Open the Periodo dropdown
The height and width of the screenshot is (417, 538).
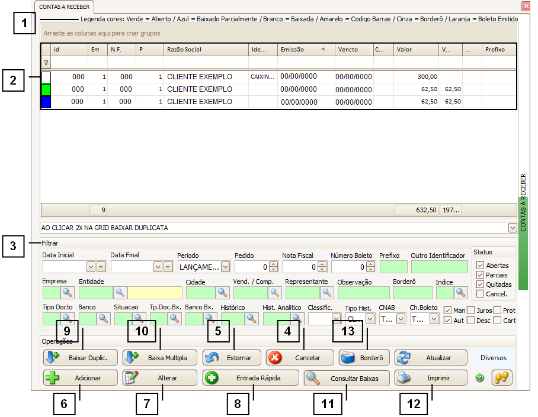(225, 267)
